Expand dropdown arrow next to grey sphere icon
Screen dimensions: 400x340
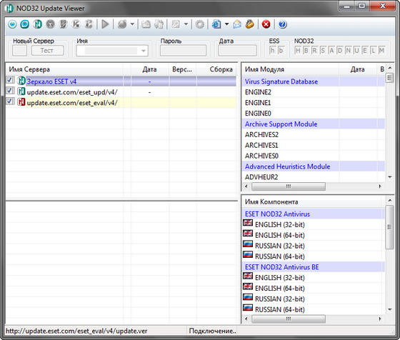[x=132, y=24]
